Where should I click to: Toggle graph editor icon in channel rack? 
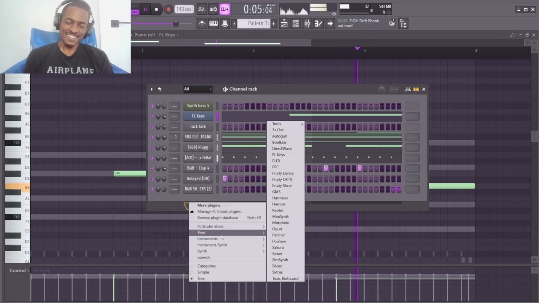[x=408, y=89]
